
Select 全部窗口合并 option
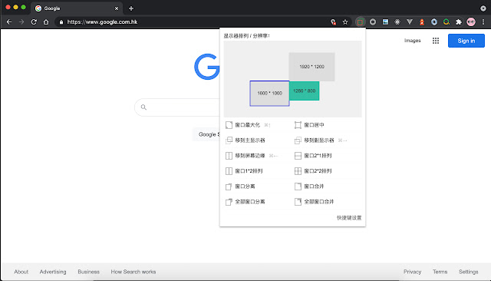(315, 202)
